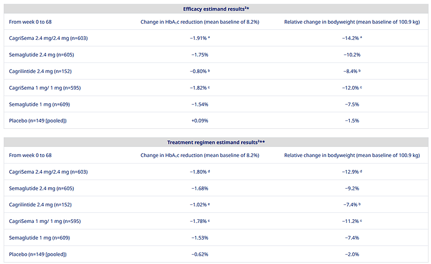Select Semaglutide 2.4 mg (n=605) in first table
The image size is (431, 264).
(41, 55)
